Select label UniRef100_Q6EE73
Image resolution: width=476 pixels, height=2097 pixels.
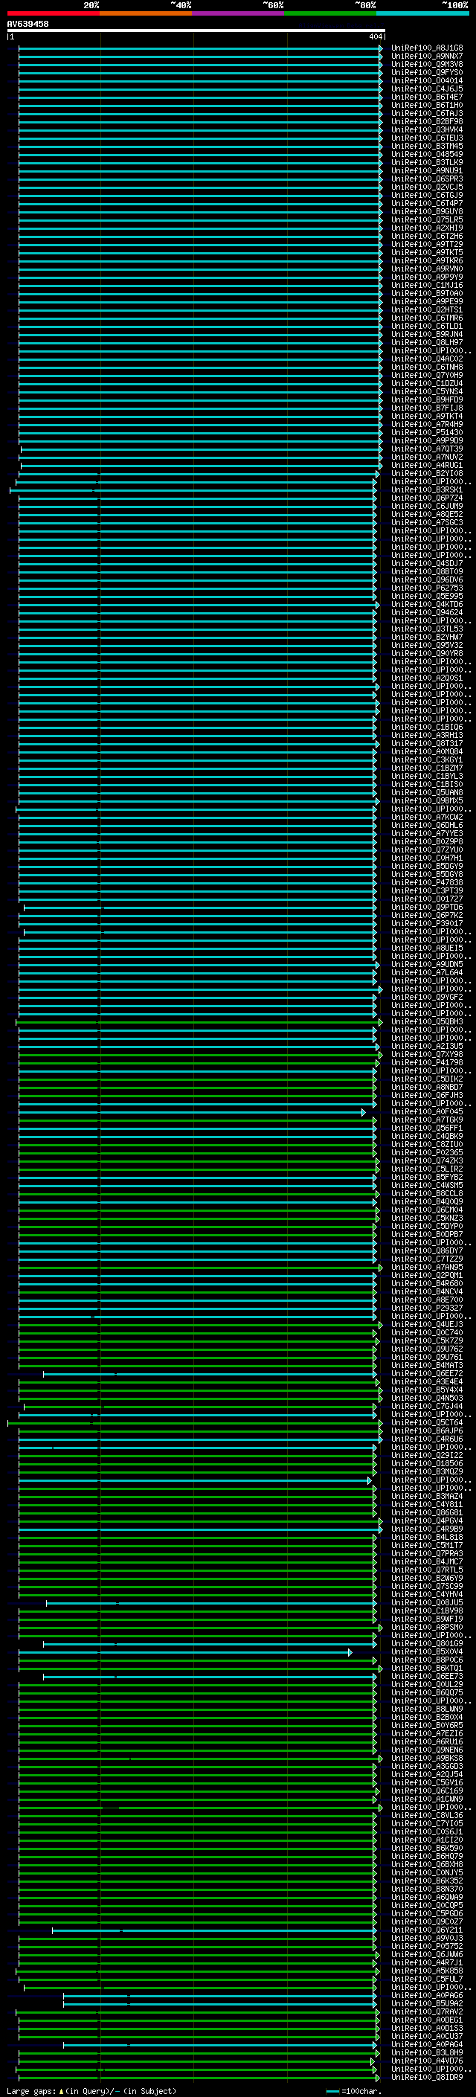[x=427, y=1677]
